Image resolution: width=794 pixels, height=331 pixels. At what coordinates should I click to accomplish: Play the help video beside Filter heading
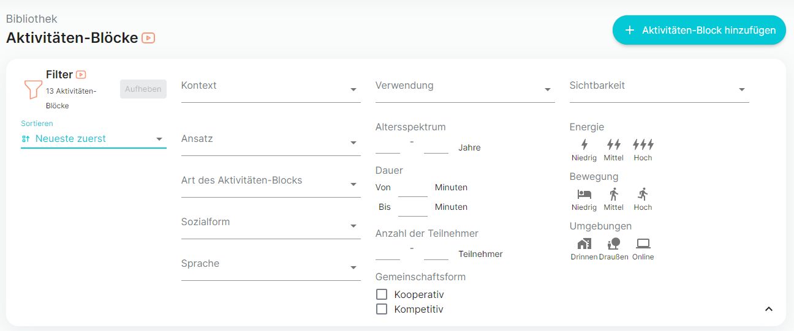click(81, 75)
